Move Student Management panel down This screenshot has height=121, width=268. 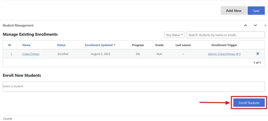click(255, 26)
